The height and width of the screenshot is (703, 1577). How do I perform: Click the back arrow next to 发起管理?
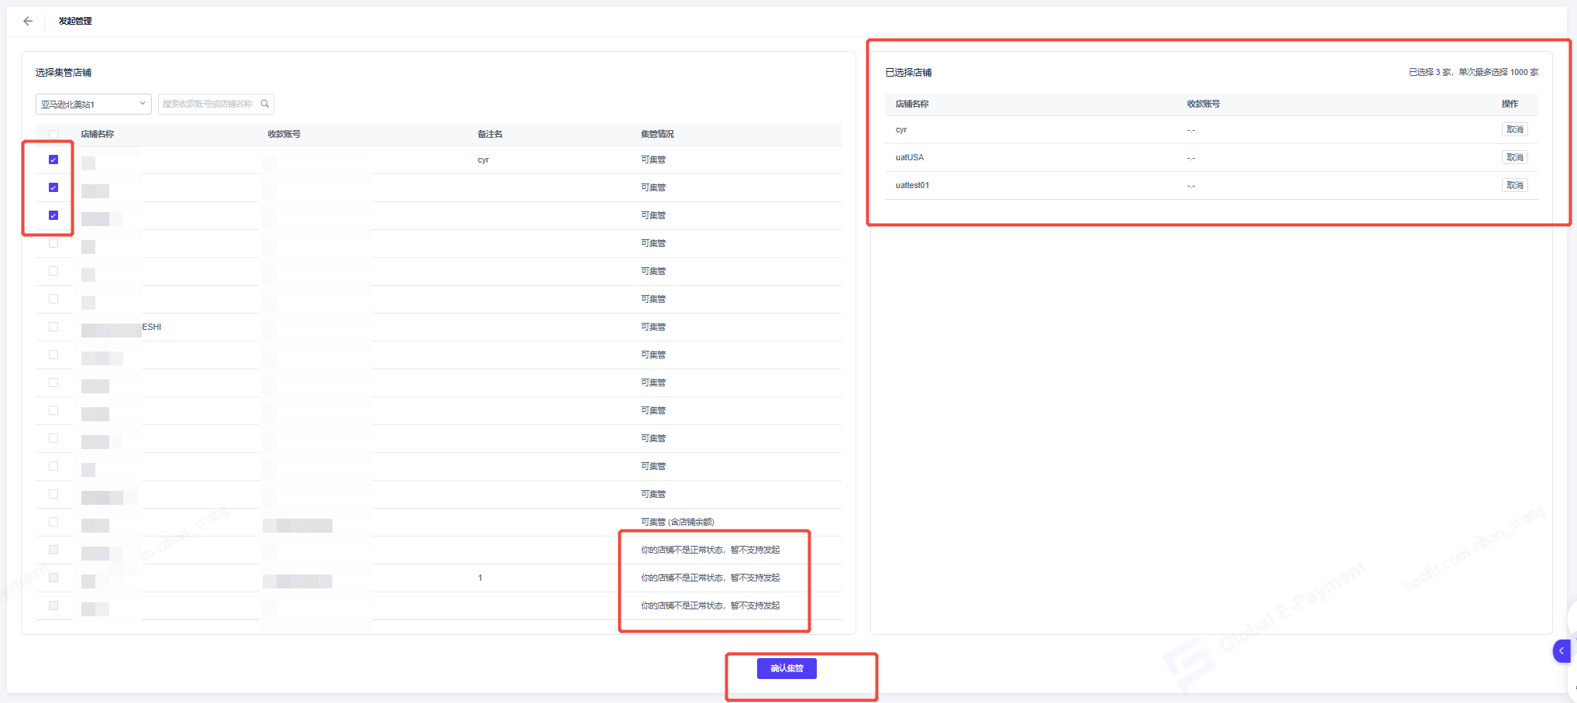point(28,21)
